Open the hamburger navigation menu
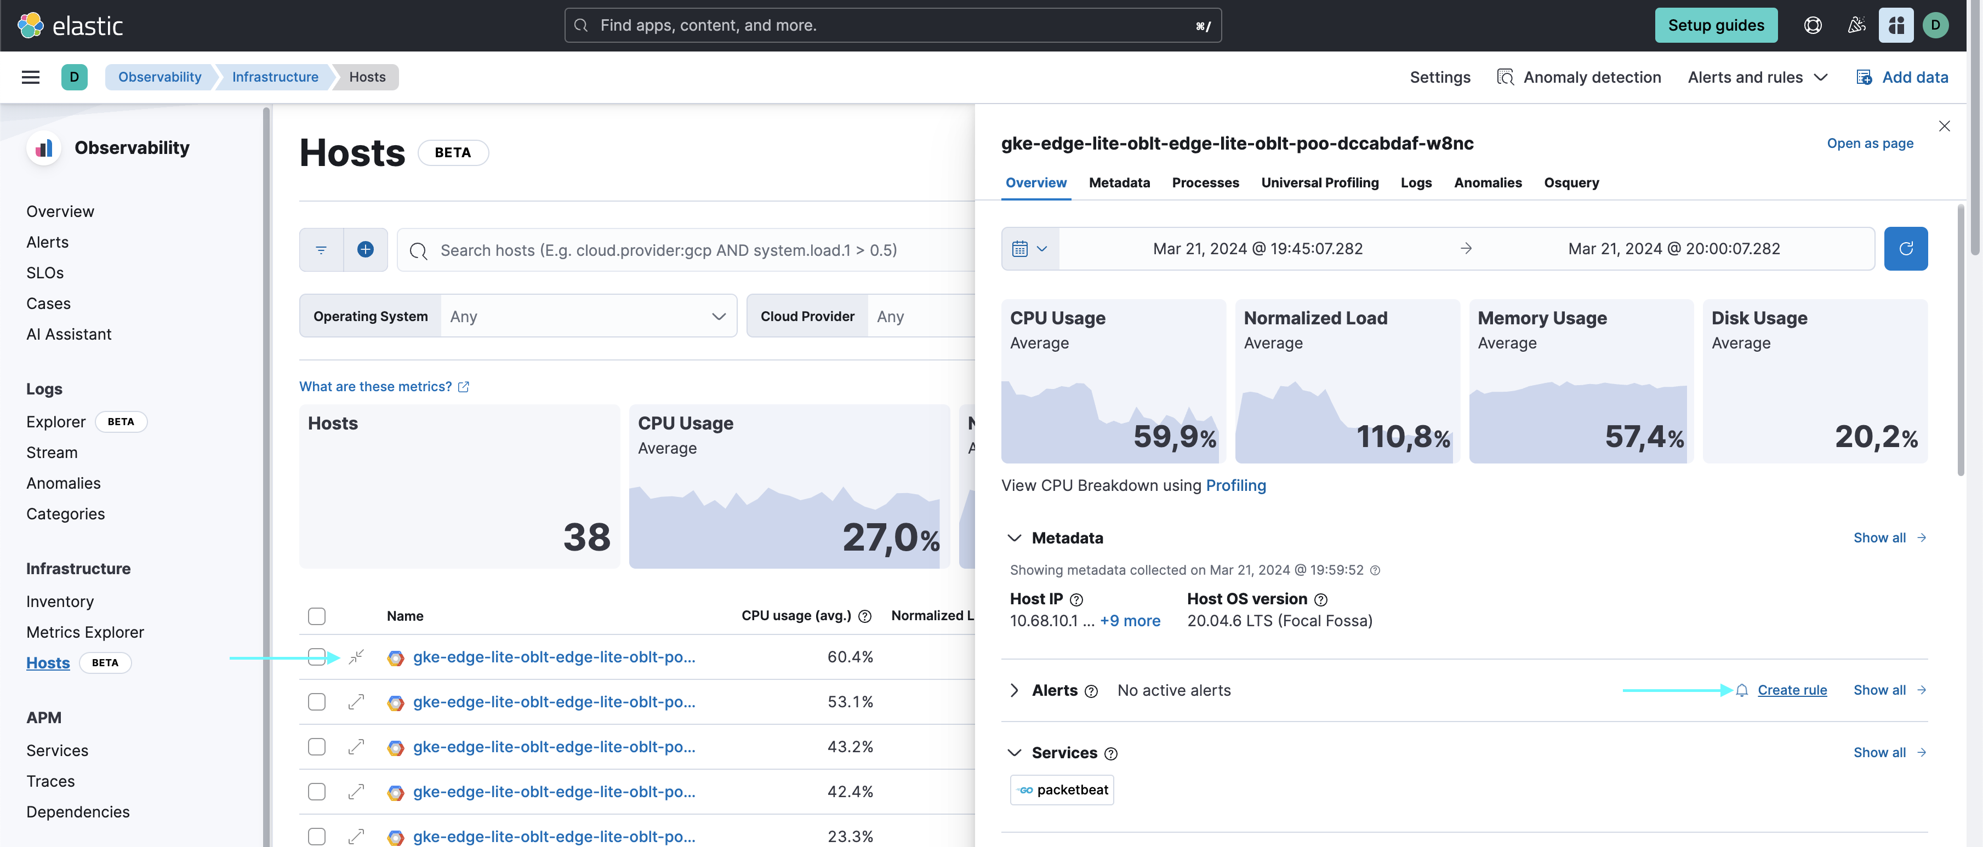The image size is (1983, 847). pos(31,77)
